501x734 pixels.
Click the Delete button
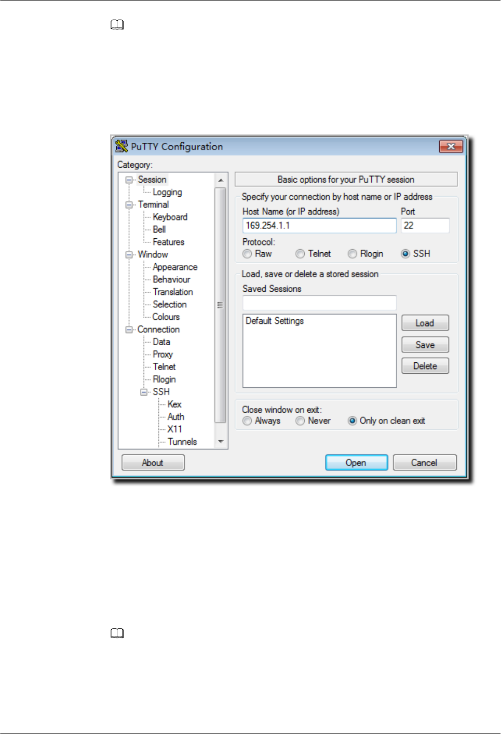425,366
